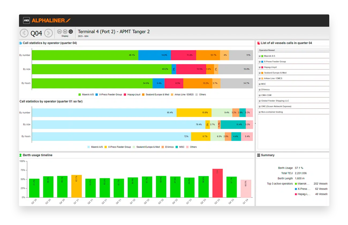Screen dimensions: 348x225
Task: Click the AXS logo icon
Action: 26,21
